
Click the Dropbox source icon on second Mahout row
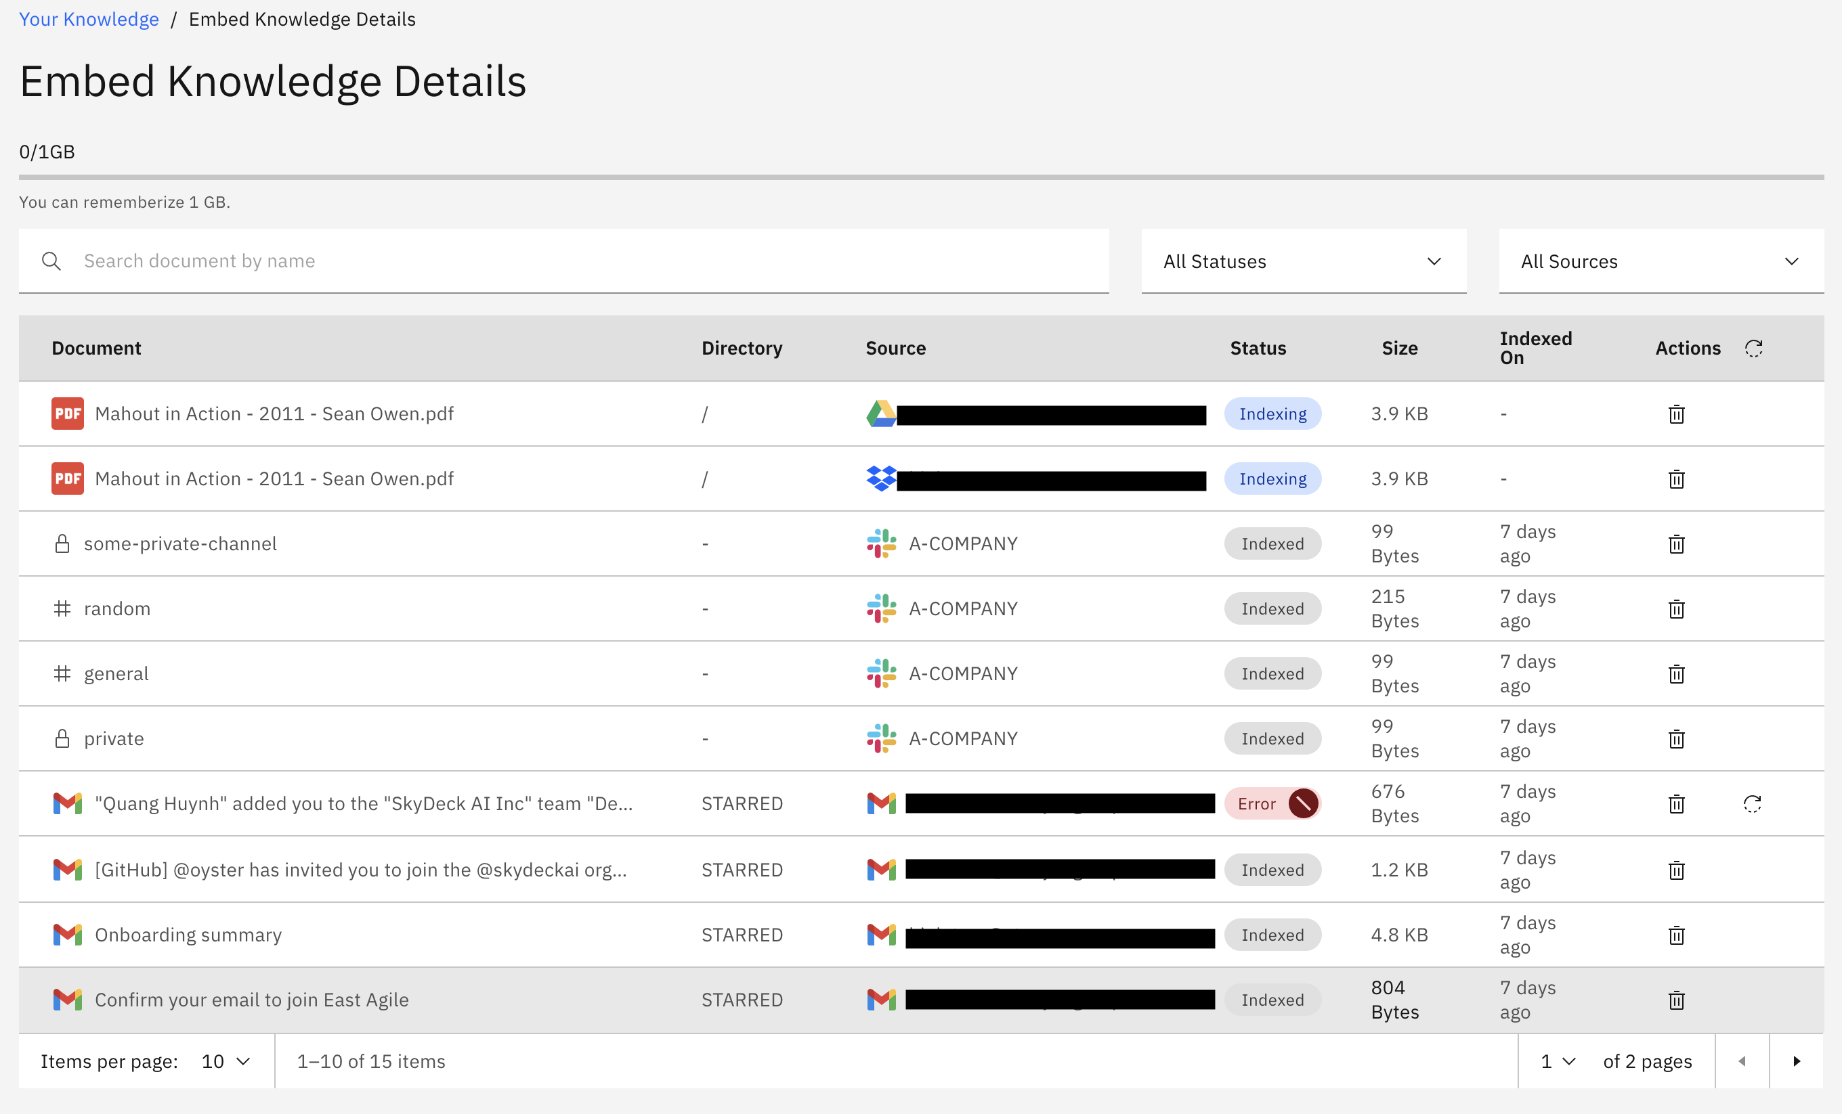[882, 478]
